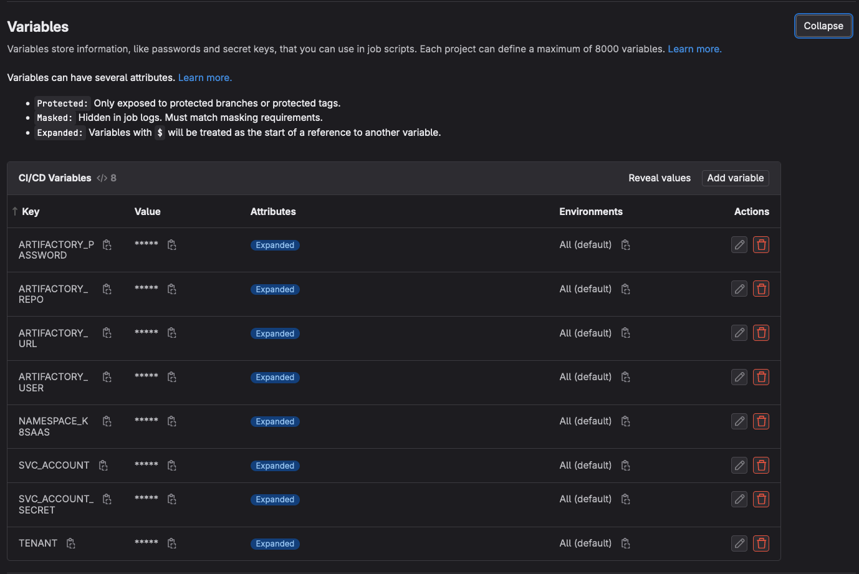Delete the SVC_ACCOUNT_SECRET variable
Screen dimensions: 859x574
[x=761, y=499]
